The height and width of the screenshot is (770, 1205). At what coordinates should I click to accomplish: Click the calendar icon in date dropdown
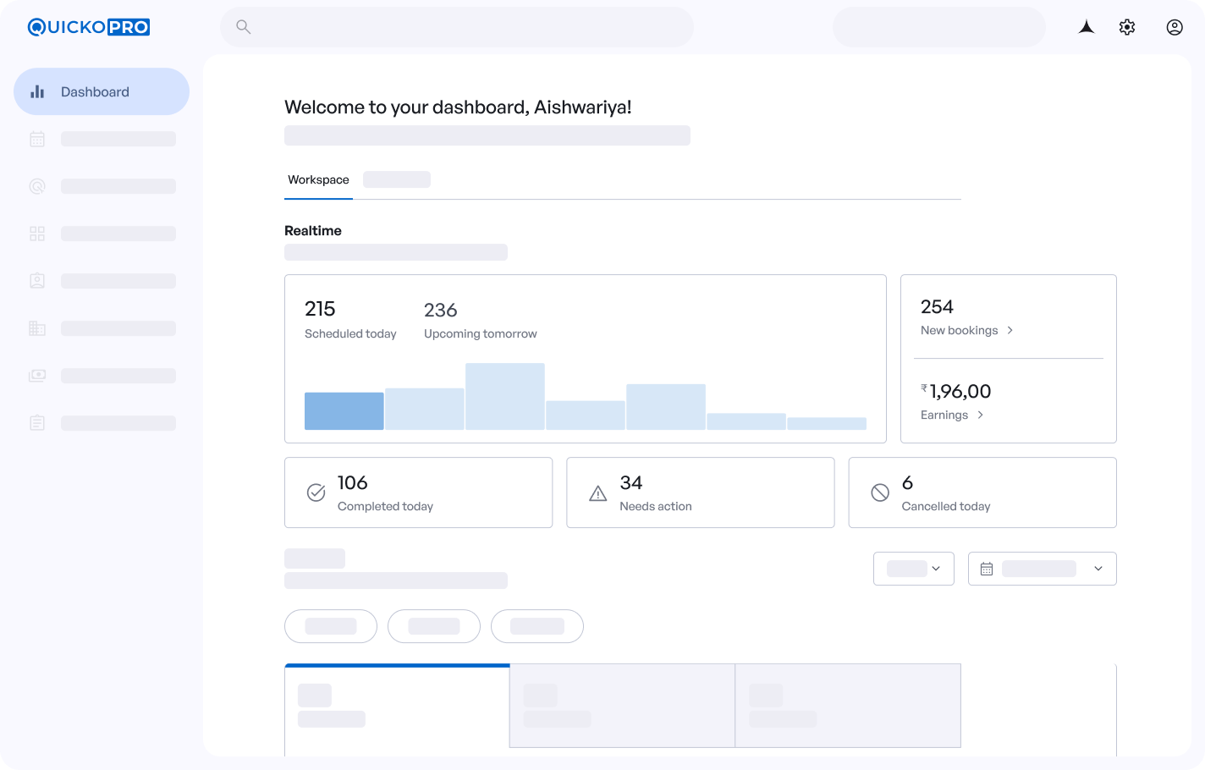[987, 569]
